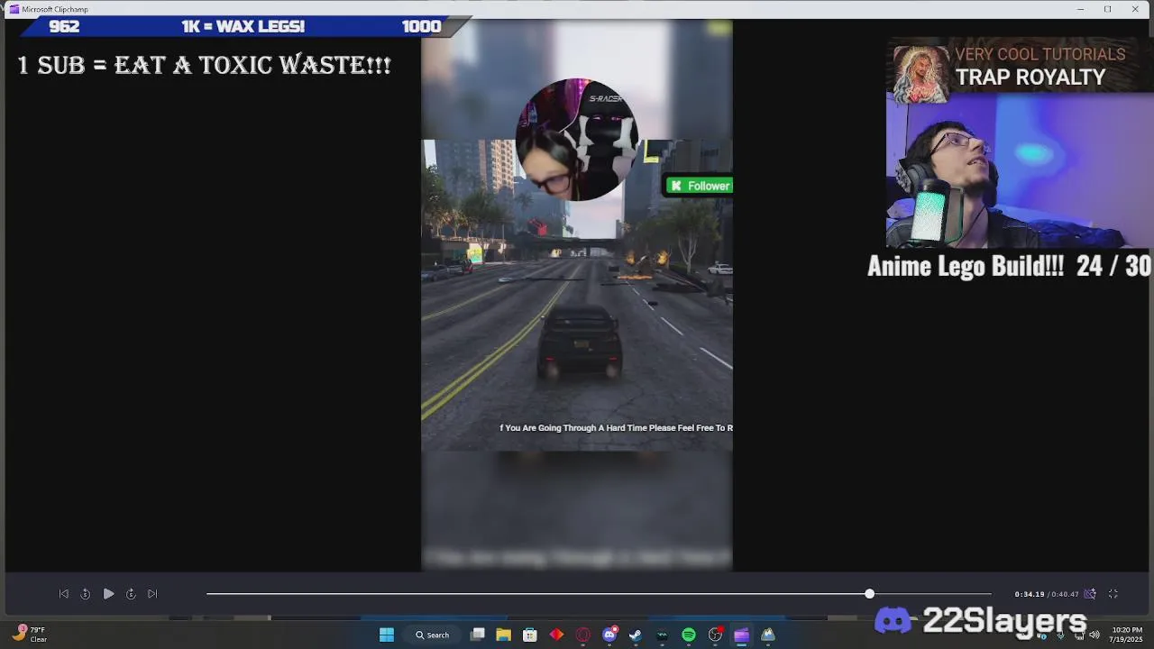Skip to the previous item in Clipchamp player
The height and width of the screenshot is (649, 1154).
[63, 594]
